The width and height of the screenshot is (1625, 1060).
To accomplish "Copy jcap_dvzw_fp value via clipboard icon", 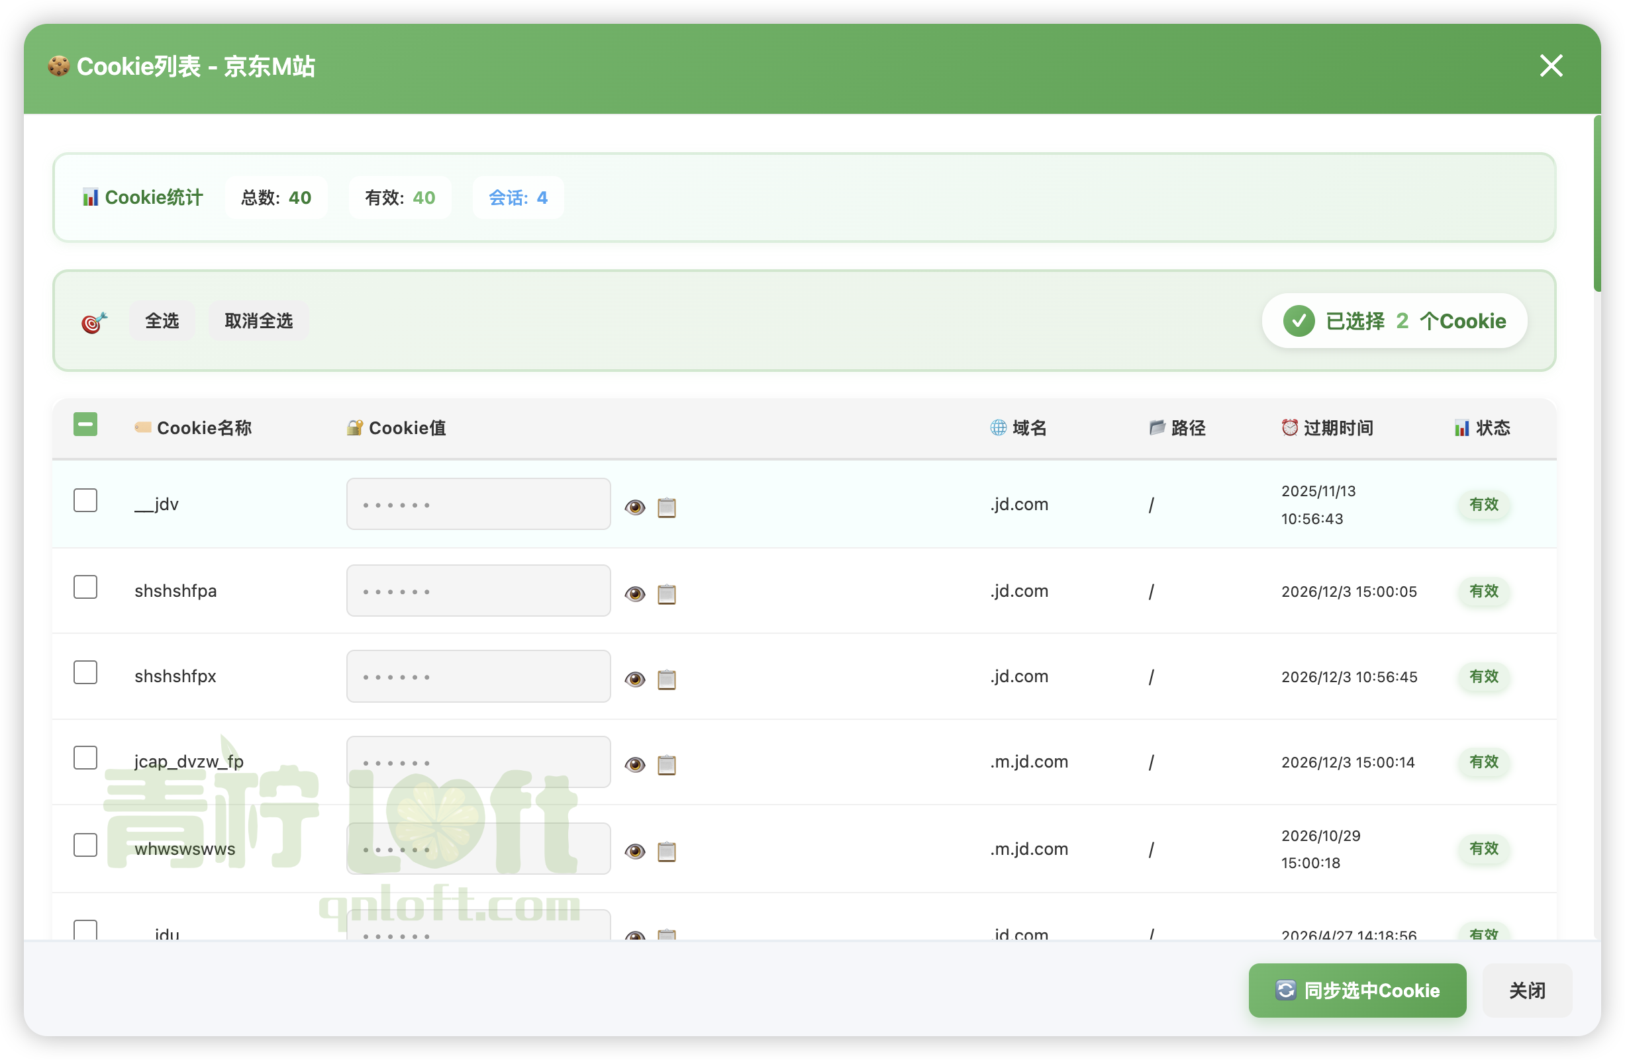I will (666, 764).
